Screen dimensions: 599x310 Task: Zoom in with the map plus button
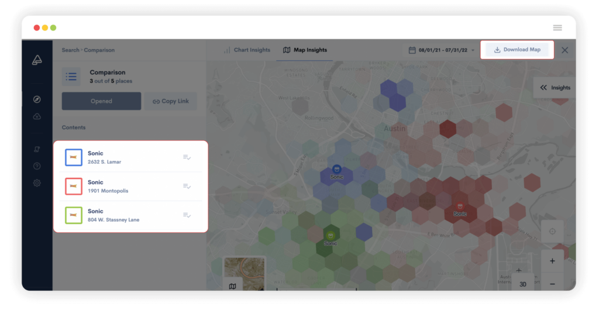click(552, 261)
